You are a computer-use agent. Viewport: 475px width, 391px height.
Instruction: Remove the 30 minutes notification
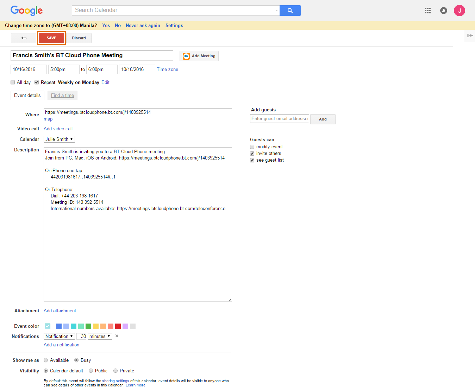(x=117, y=336)
